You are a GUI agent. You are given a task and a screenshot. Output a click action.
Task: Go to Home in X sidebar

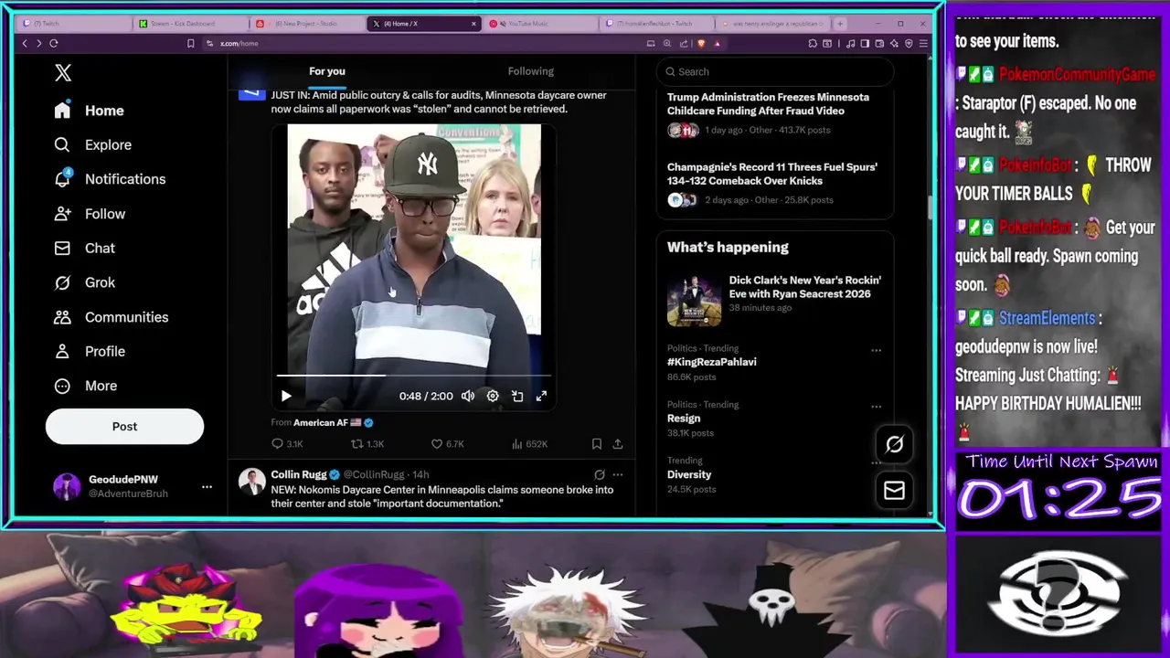point(90,111)
